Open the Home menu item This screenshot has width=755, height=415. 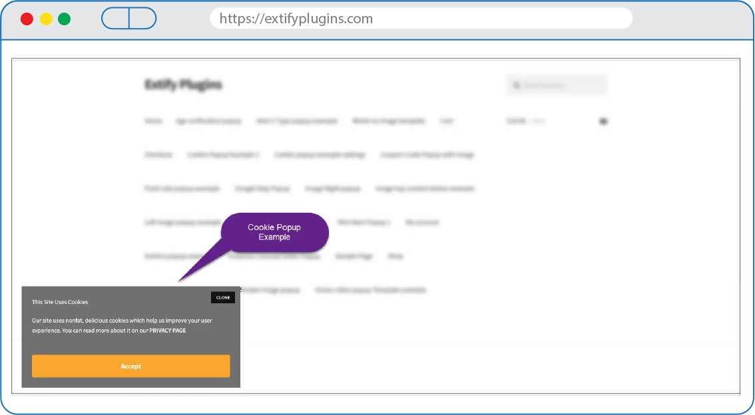153,121
